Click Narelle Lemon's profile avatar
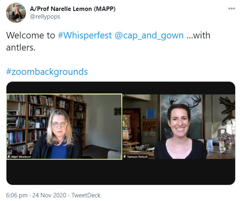 16,13
